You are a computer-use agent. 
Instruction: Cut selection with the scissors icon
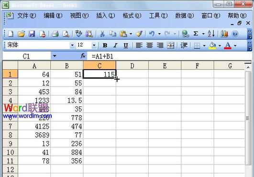coord(102,34)
